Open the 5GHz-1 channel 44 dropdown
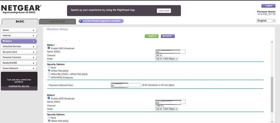The height and width of the screenshot is (123, 280). (159, 55)
